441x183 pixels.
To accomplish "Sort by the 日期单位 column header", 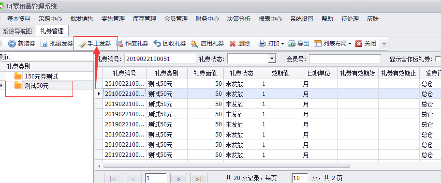I will (x=319, y=74).
